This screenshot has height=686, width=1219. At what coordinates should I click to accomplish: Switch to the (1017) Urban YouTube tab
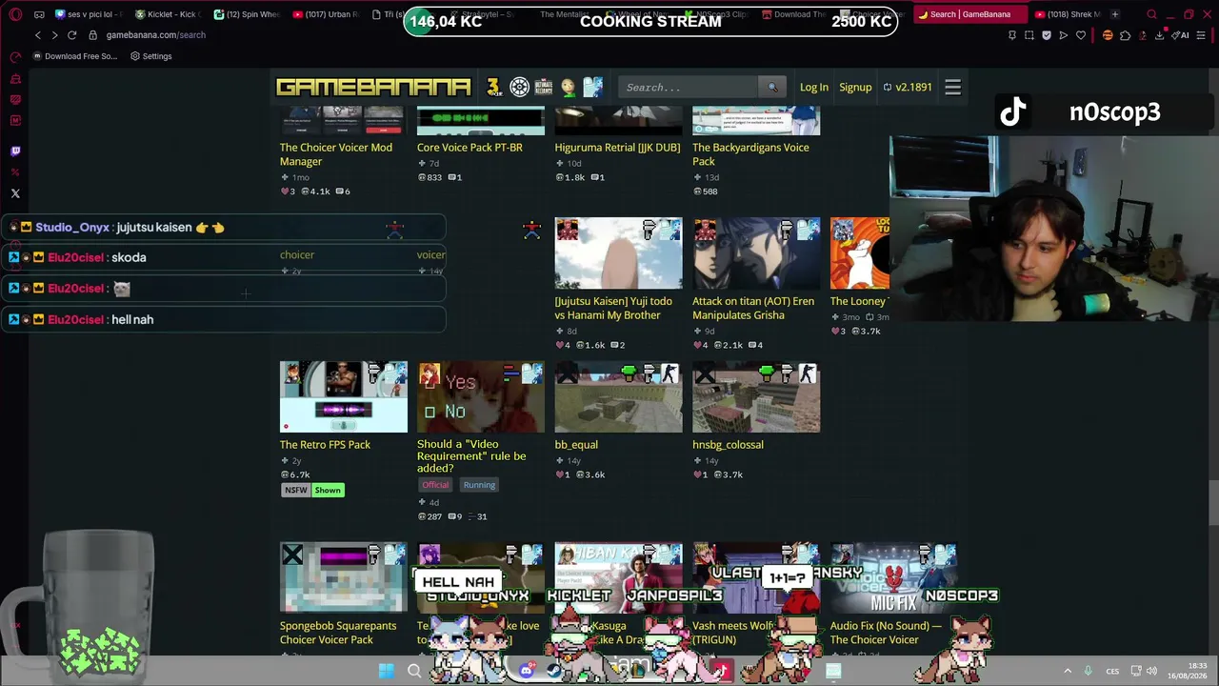325,14
